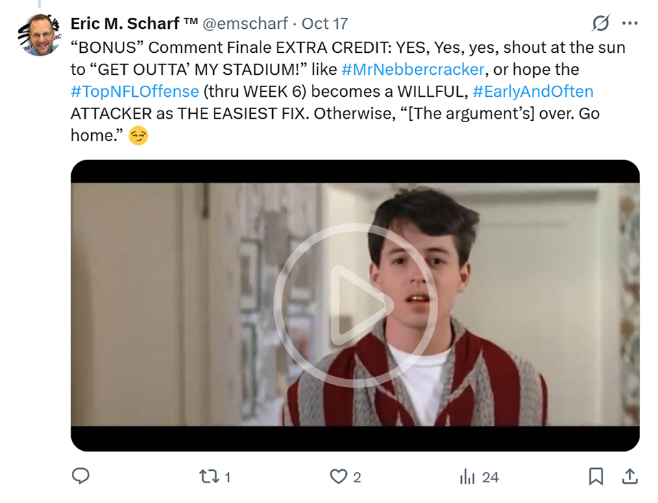Screen dimensions: 658x503
Task: Click the repost count number 1
Action: click(228, 477)
